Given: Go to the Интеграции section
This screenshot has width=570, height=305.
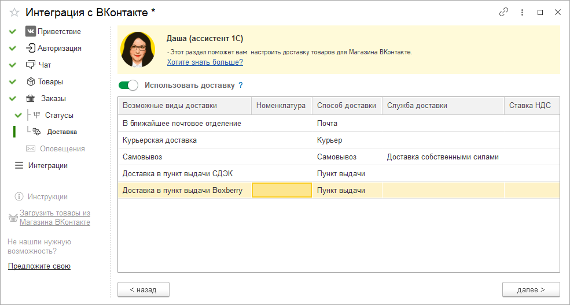Looking at the screenshot, I should [48, 165].
